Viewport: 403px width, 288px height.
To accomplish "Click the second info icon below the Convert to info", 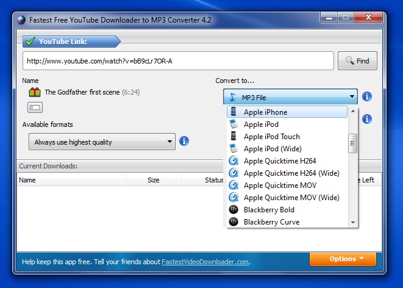I will [x=367, y=119].
